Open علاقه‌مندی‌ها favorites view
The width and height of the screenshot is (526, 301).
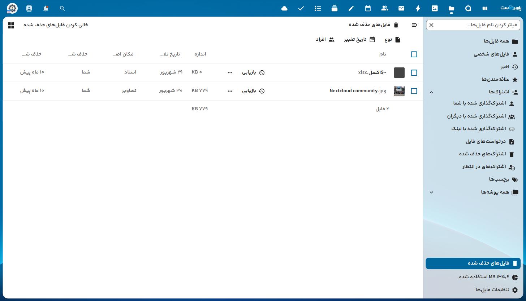click(473, 79)
